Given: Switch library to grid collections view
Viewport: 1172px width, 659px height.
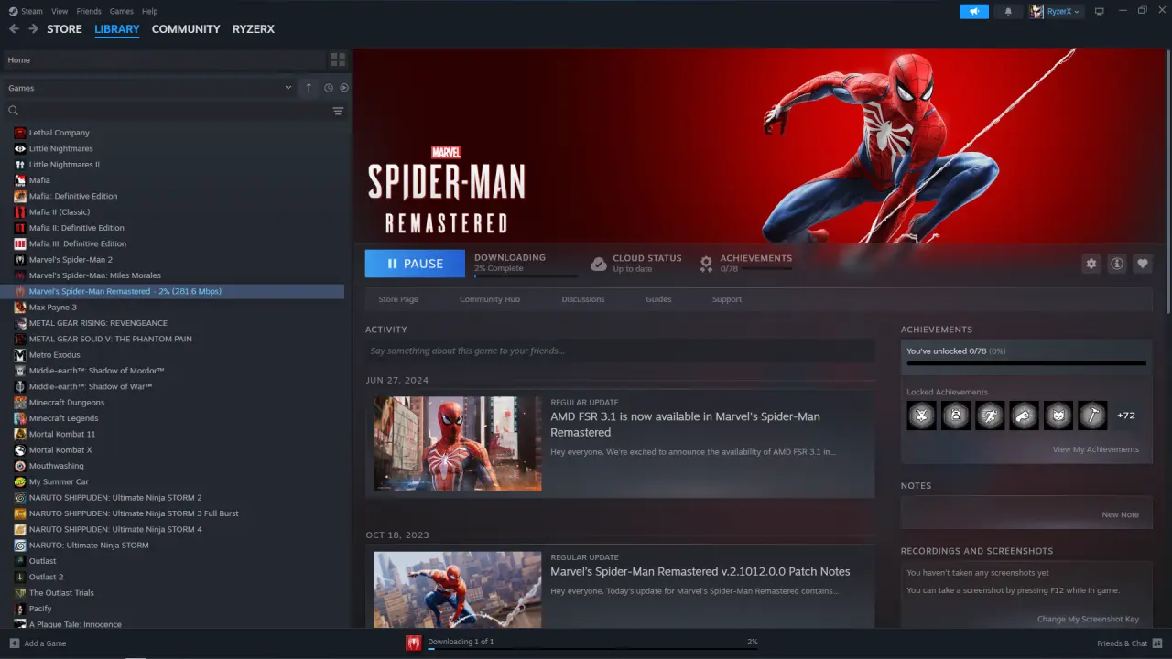Looking at the screenshot, I should coord(338,59).
